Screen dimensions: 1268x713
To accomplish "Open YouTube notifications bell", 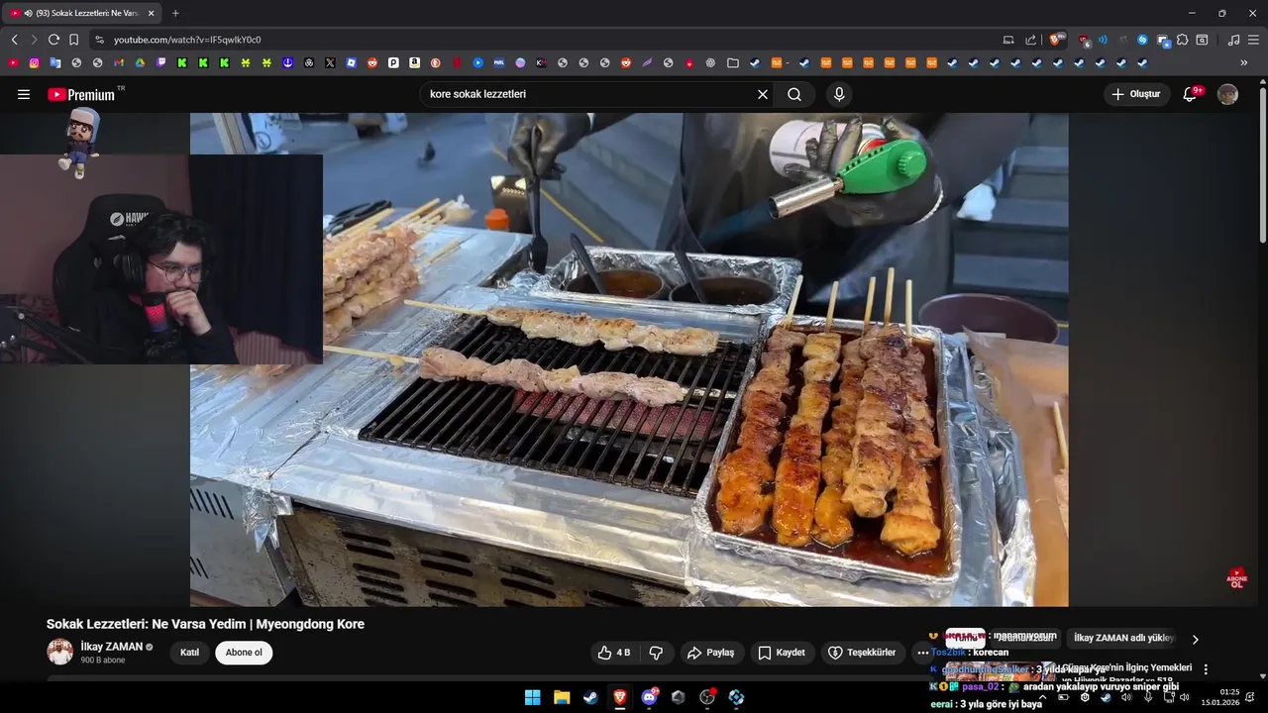I will [x=1192, y=94].
